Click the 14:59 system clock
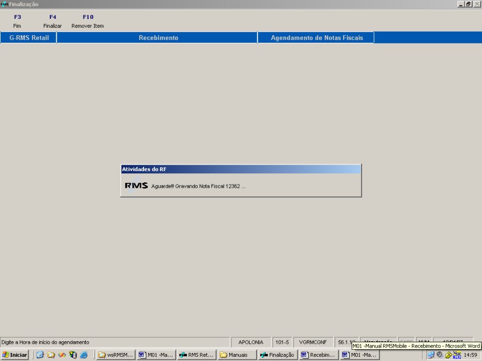482x361 pixels. pos(470,355)
